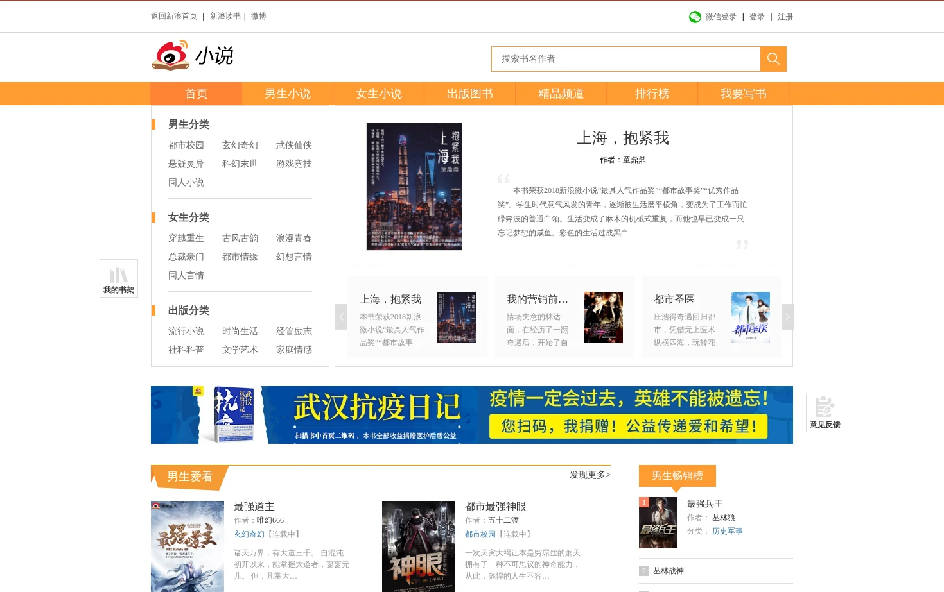The width and height of the screenshot is (944, 592).
Task: Open the 最强道主 book title
Action: tap(254, 507)
